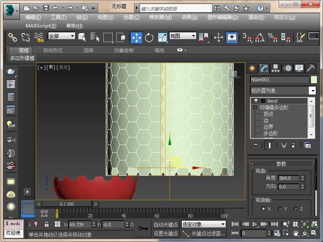Select the Z bend axis radio button
Viewport: 323px width, 242px height.
[296, 208]
